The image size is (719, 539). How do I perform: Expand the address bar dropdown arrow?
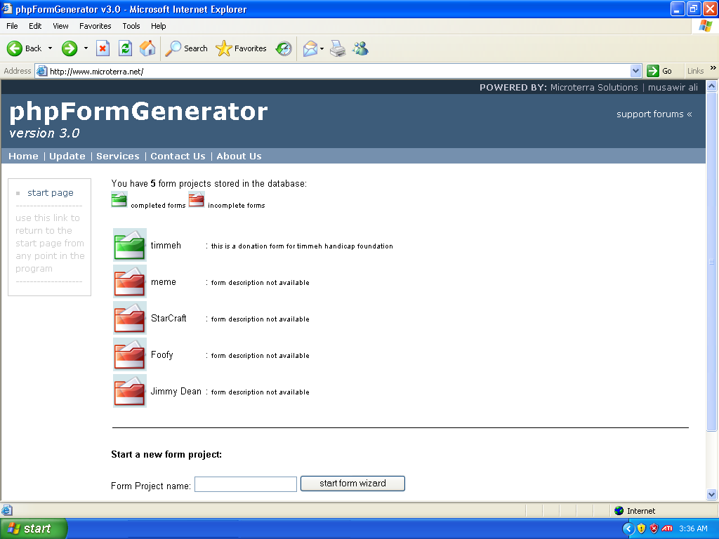tap(635, 71)
